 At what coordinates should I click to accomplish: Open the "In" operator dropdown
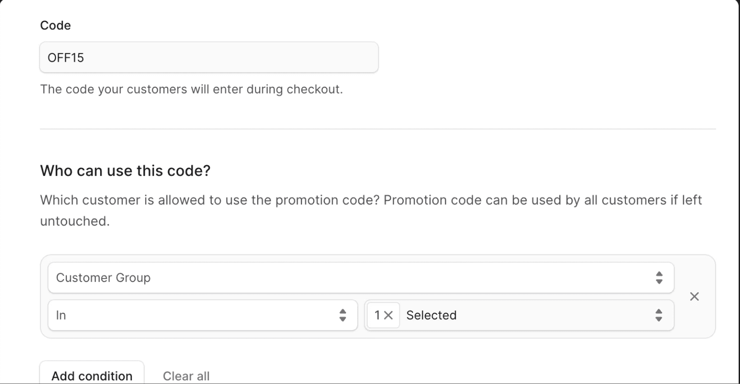pos(194,315)
